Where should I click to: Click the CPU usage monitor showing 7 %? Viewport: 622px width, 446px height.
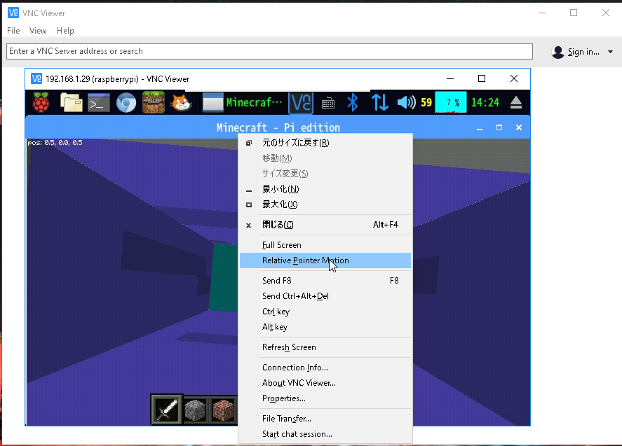[451, 103]
